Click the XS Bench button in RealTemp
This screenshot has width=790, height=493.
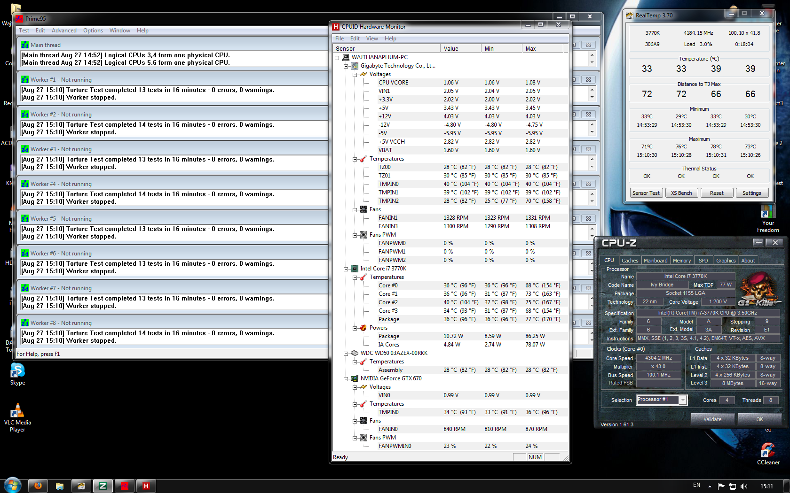[x=681, y=193]
